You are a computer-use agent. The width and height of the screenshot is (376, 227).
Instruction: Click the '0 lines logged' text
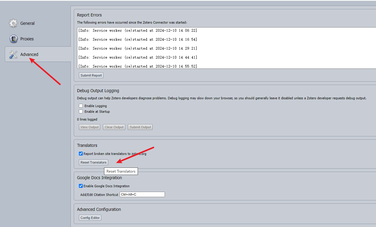point(87,119)
